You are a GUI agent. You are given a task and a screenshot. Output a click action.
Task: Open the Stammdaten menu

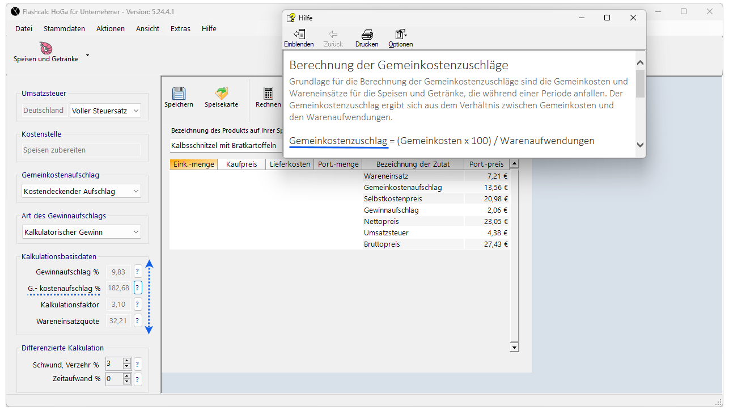tap(64, 29)
